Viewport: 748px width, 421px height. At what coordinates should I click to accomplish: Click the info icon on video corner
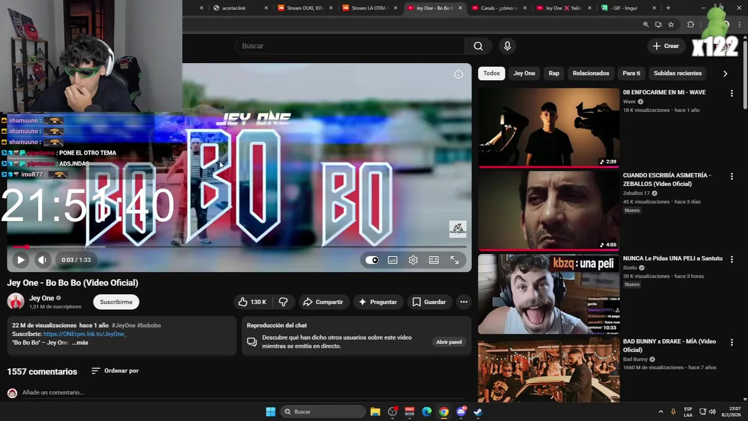459,74
